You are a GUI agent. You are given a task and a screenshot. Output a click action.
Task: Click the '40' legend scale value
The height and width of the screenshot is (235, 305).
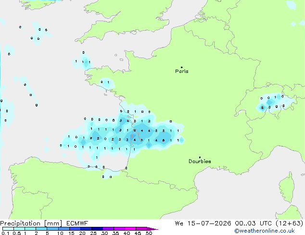(127, 233)
